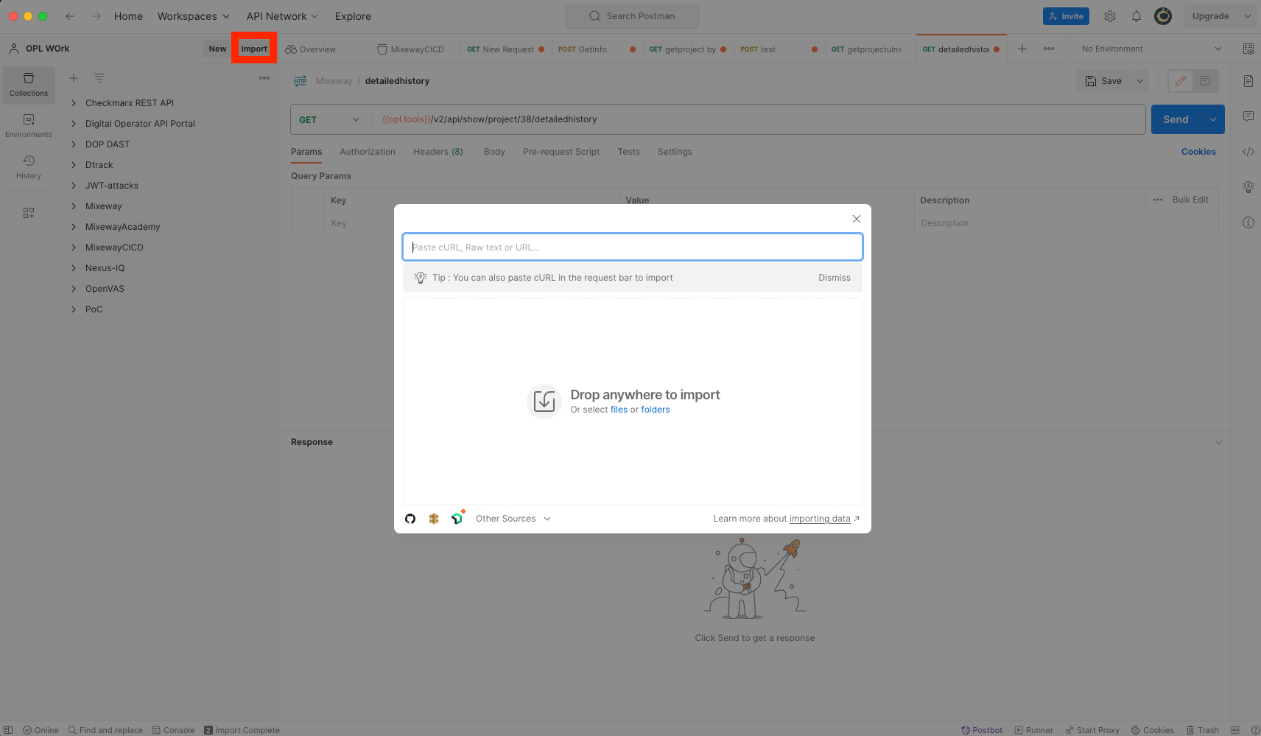Switch to the MixewayCICD tab

[x=411, y=49]
